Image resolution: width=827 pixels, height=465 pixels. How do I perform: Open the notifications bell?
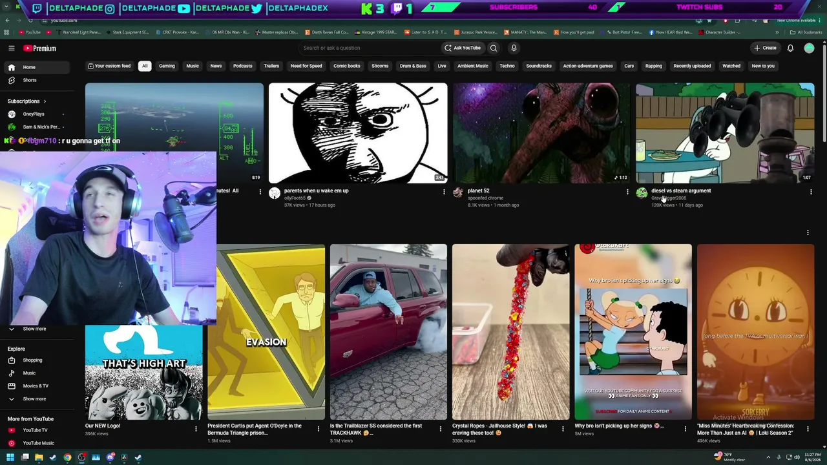tap(790, 48)
